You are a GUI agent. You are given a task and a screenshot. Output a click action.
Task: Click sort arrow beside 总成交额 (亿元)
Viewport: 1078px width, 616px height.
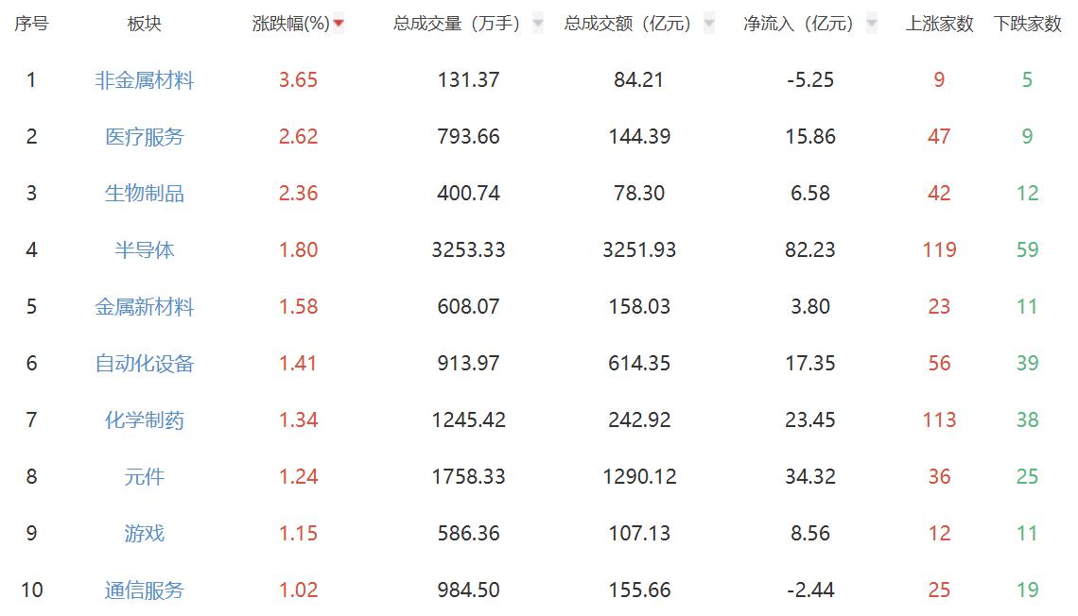(709, 24)
